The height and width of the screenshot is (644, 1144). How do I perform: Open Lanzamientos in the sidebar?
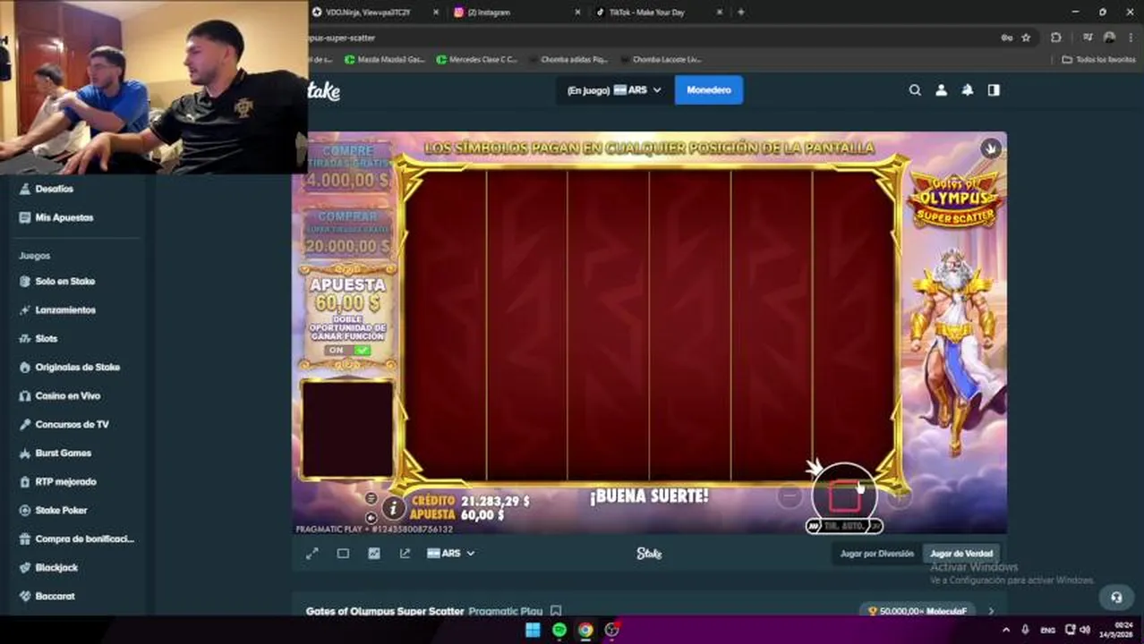pyautogui.click(x=64, y=309)
